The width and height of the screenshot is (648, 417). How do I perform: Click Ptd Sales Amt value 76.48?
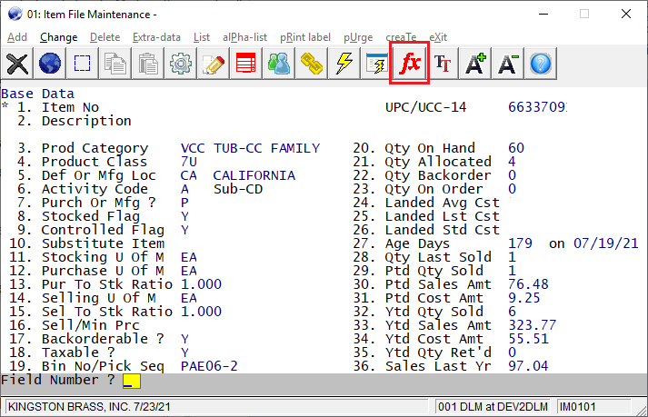click(x=528, y=284)
